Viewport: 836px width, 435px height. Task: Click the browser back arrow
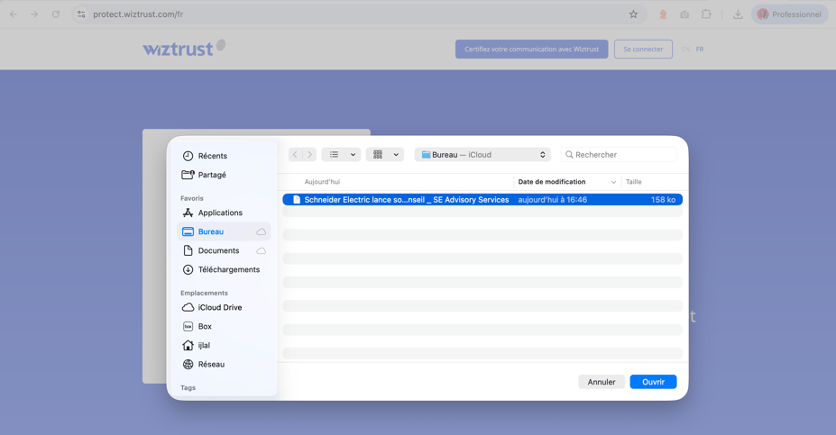14,14
